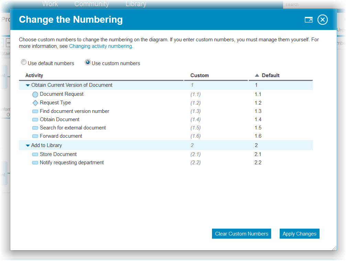Edit custom number (1.6) for Forward document
The height and width of the screenshot is (261, 346).
pos(196,136)
